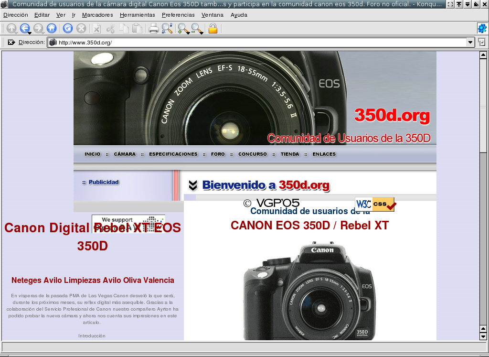Click the Back navigation arrow
The width and height of the screenshot is (489, 357).
[24, 29]
